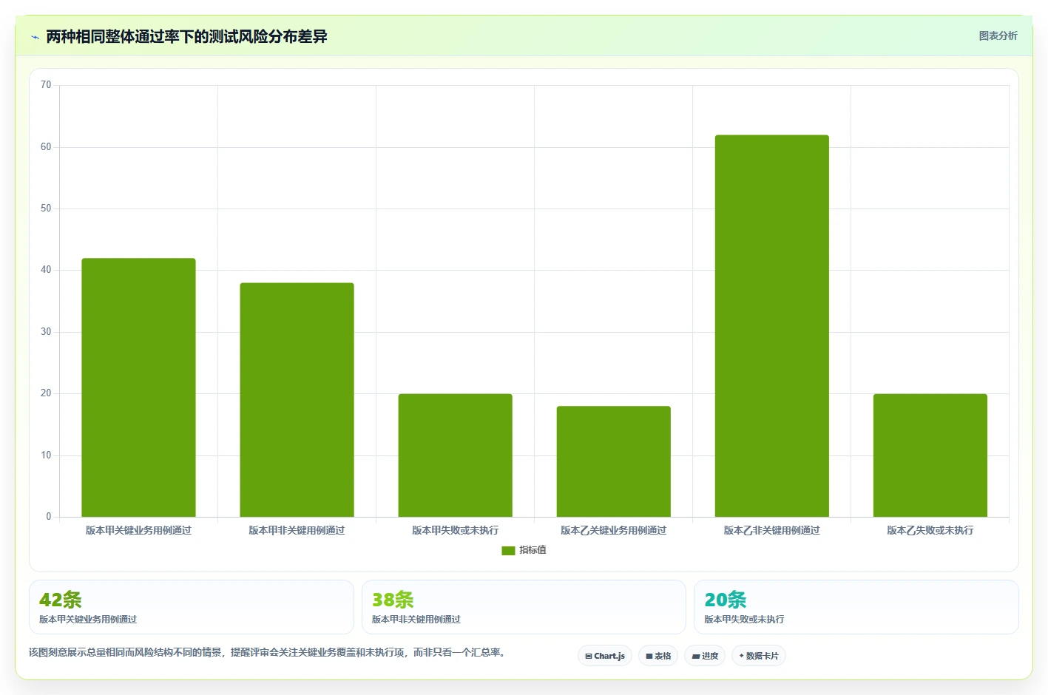Click the 版本乙非关键用例通过 bar

(x=771, y=326)
